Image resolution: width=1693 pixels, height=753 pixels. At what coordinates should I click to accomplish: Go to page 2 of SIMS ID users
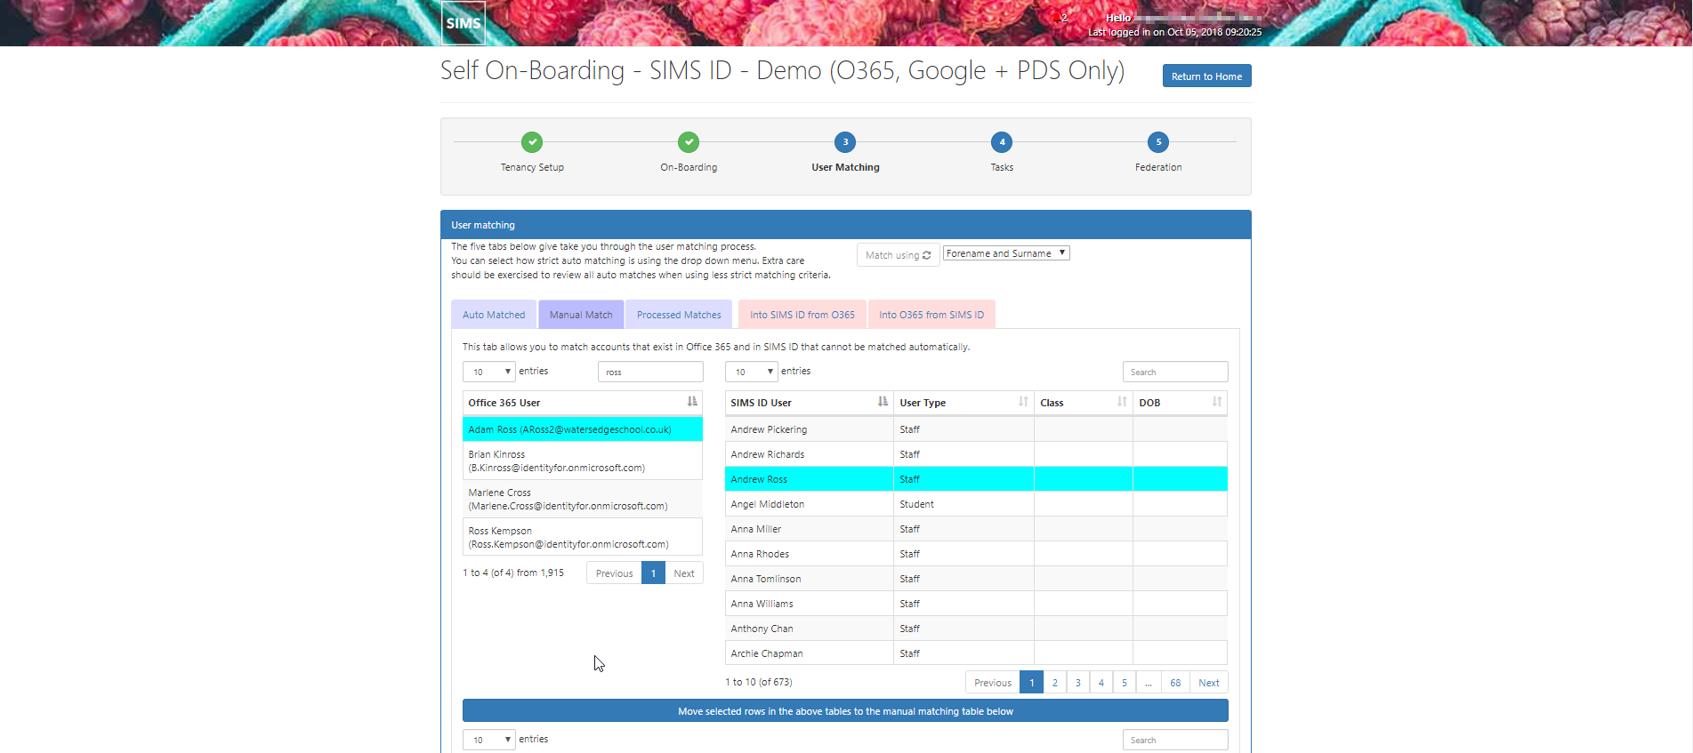coord(1055,683)
